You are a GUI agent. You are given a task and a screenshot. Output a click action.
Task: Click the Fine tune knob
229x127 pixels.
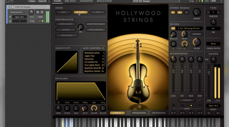(213, 22)
